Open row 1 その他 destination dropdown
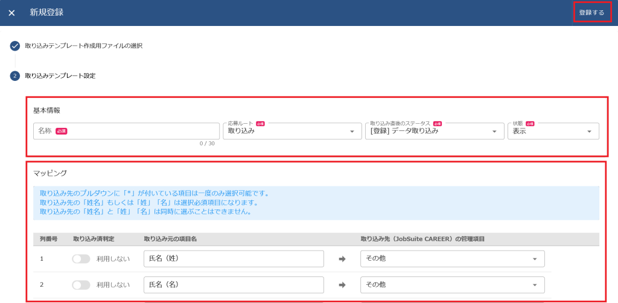The width and height of the screenshot is (618, 303). click(x=452, y=259)
